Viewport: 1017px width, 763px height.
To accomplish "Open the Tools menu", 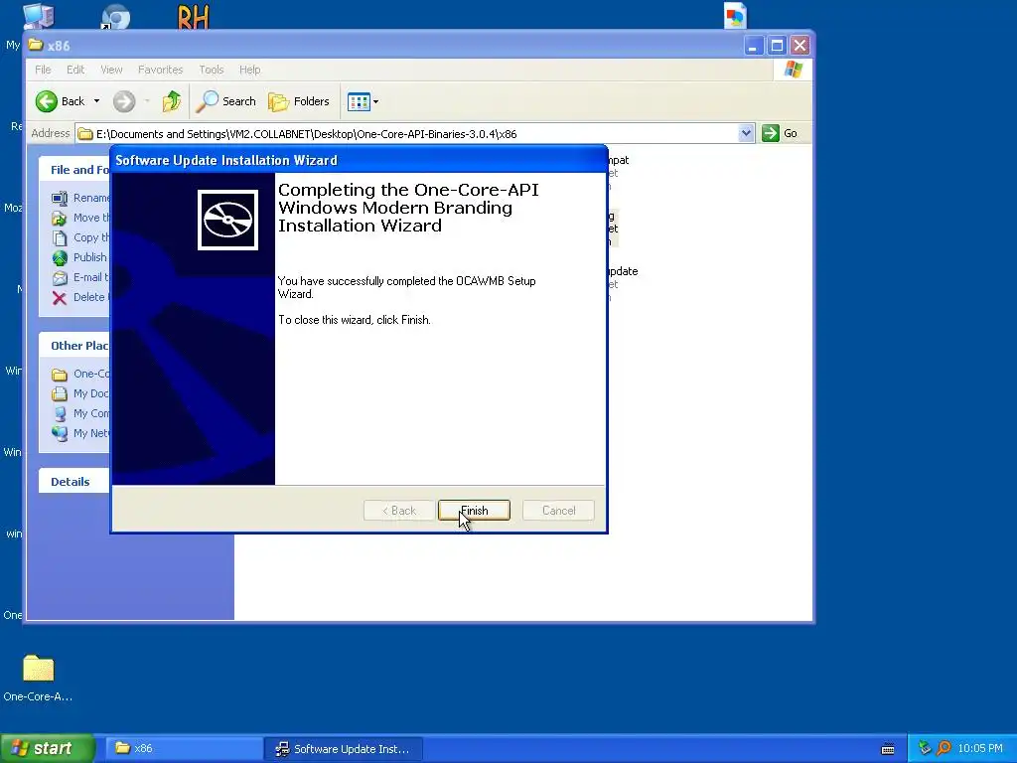I will 212,70.
